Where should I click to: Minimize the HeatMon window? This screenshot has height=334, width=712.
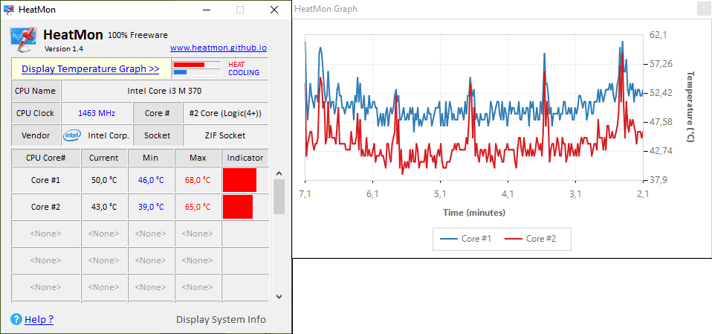(207, 10)
